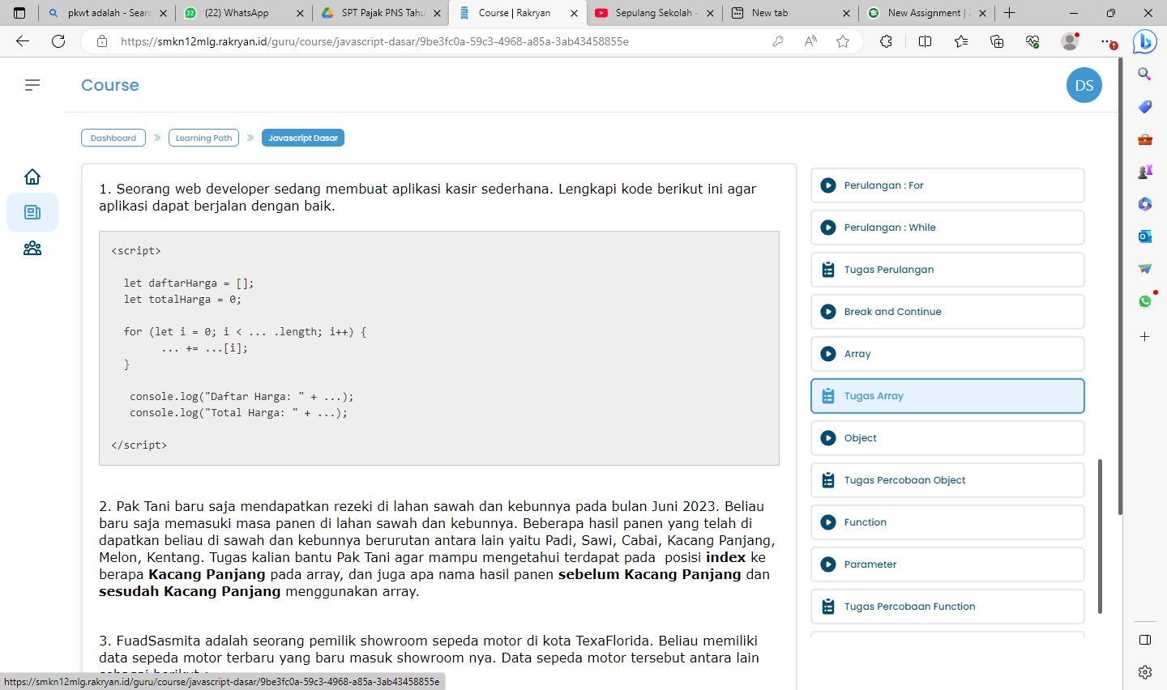Open tab actions menu icon
This screenshot has width=1167, height=690.
[x=19, y=13]
